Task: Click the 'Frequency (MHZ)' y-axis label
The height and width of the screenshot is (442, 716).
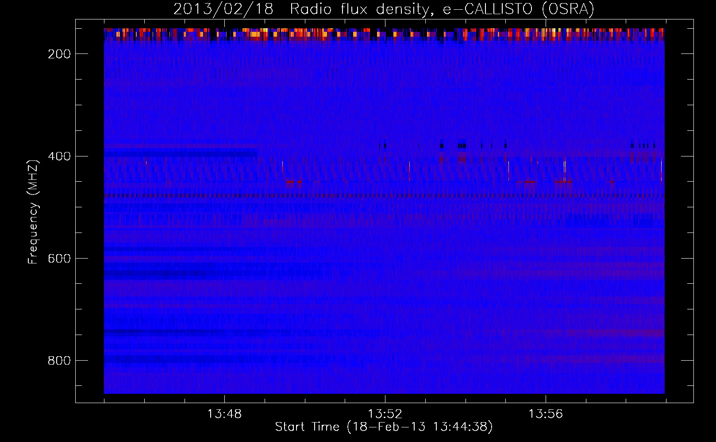Action: [x=33, y=212]
